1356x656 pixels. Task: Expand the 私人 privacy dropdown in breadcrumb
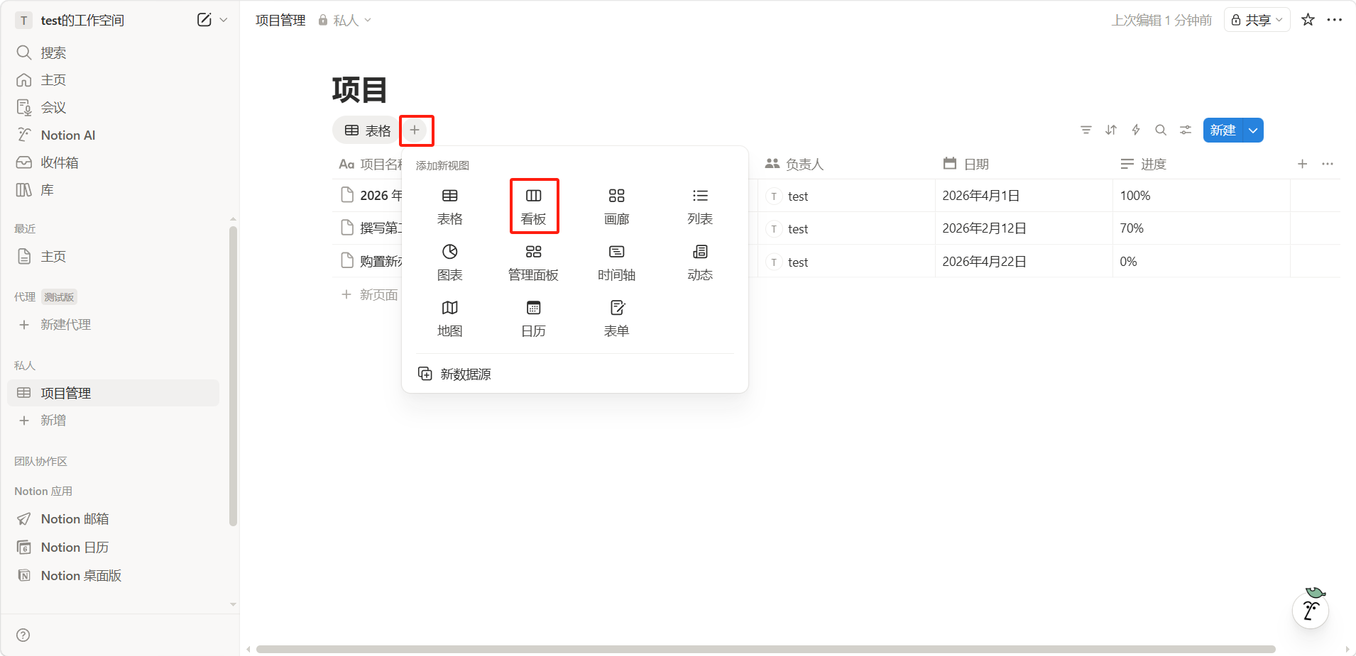pos(345,21)
